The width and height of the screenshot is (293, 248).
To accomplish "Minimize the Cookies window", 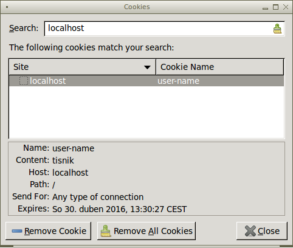I will [x=265, y=9].
